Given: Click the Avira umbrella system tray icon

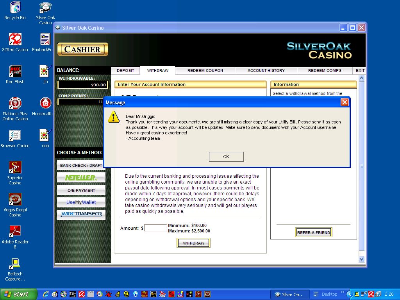Looking at the screenshot, I should click(371, 294).
